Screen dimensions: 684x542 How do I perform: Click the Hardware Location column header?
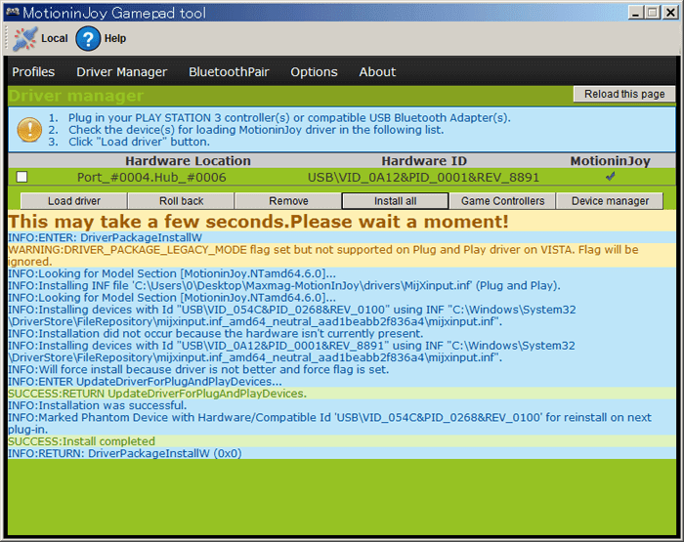(x=188, y=161)
